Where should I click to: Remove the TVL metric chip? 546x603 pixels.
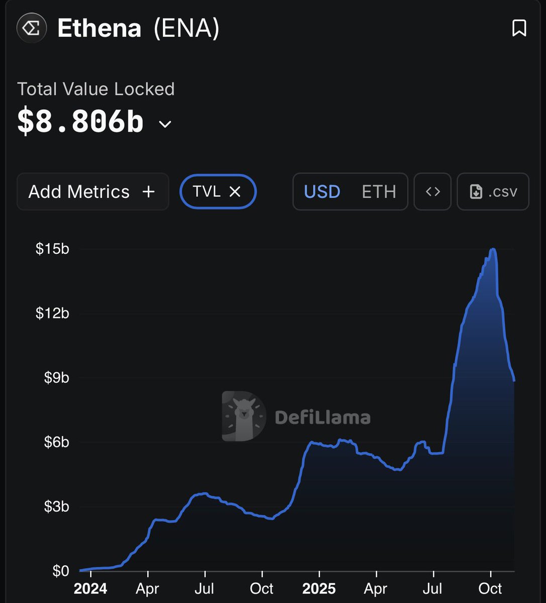pyautogui.click(x=235, y=191)
